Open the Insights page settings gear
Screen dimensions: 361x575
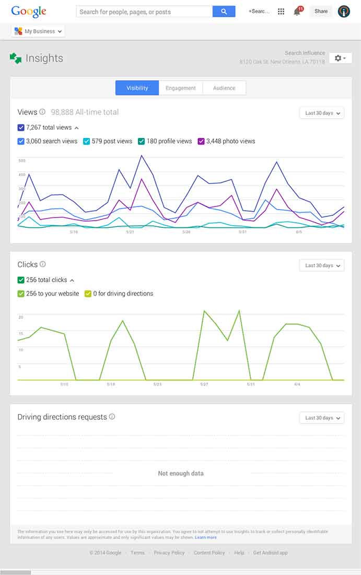click(337, 58)
